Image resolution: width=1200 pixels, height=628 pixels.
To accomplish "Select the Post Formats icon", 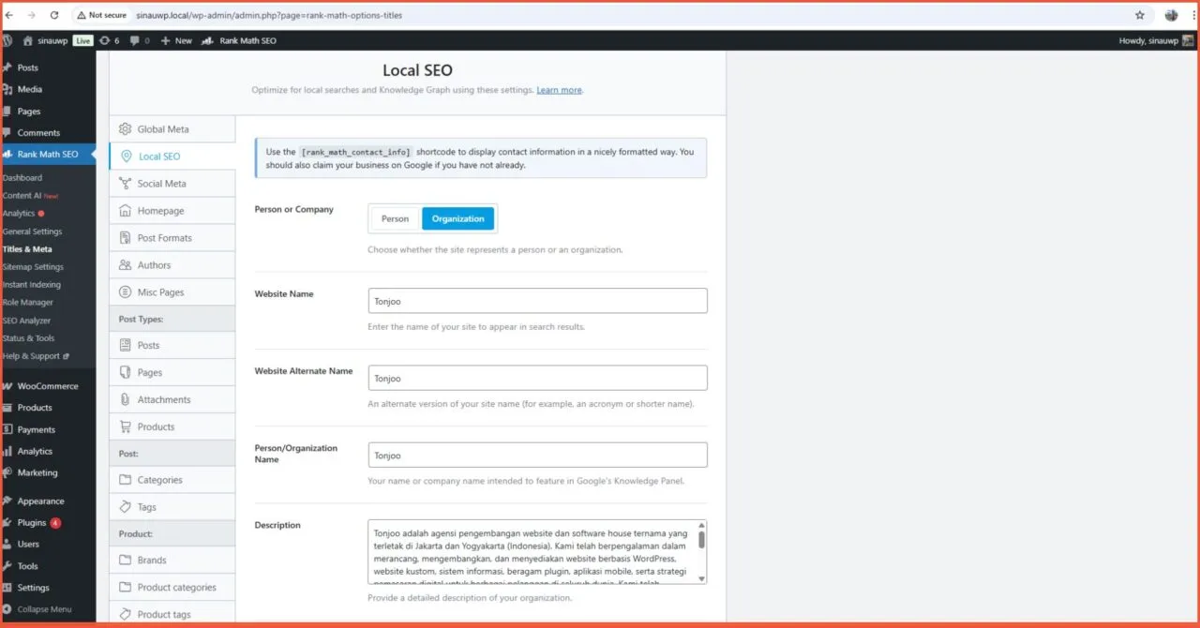I will pos(125,237).
